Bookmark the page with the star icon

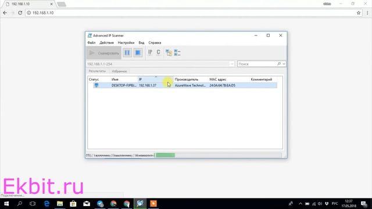point(359,13)
